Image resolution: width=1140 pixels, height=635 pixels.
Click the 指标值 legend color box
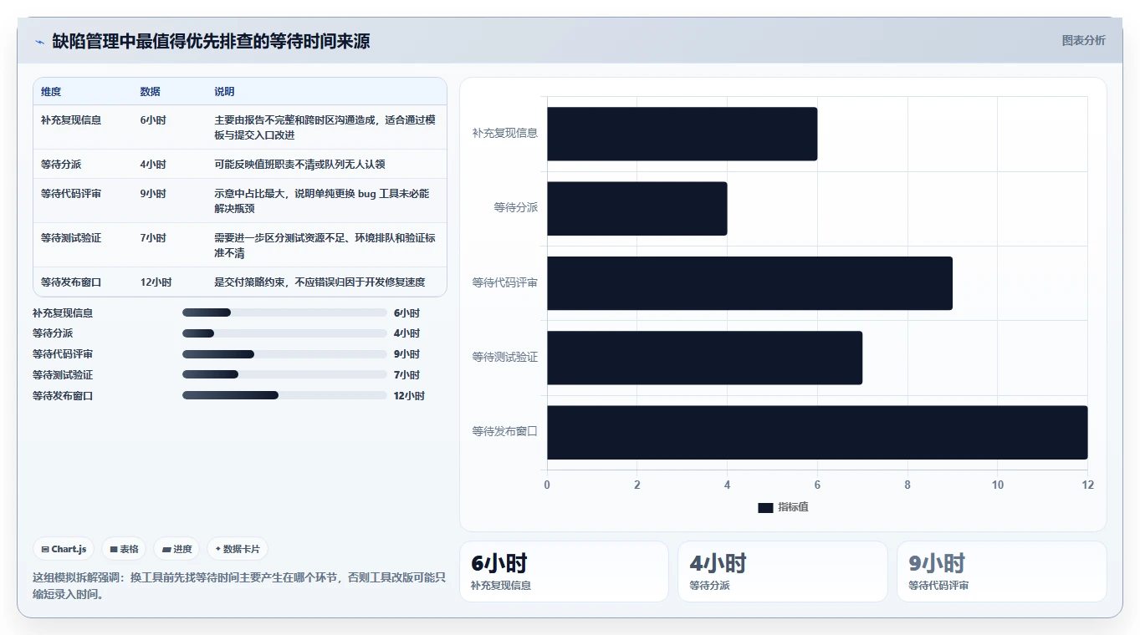765,507
